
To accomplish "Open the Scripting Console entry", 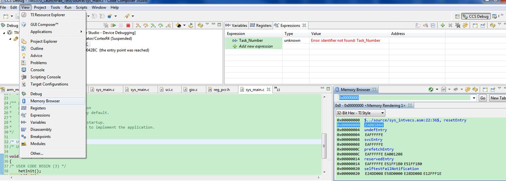I will (x=53, y=77).
